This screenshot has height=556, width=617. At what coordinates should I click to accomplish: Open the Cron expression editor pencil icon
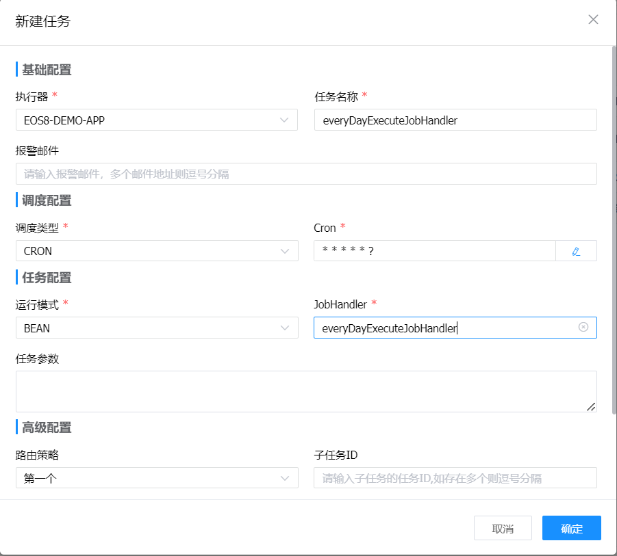tap(576, 251)
